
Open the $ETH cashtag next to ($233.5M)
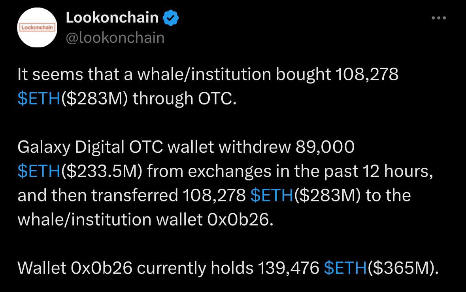point(39,171)
